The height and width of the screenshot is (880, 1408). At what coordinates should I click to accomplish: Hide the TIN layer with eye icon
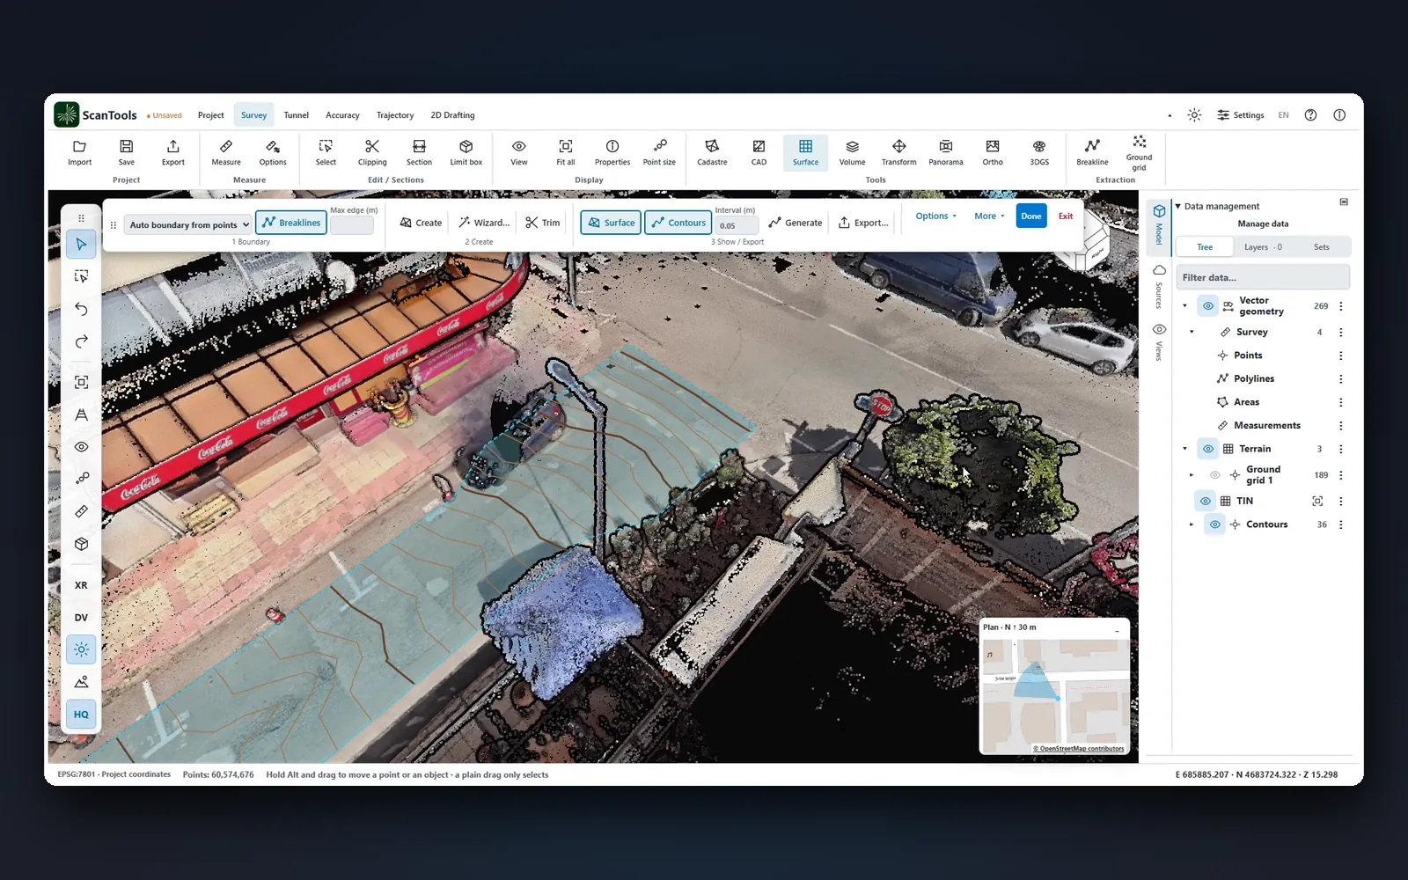coord(1206,501)
